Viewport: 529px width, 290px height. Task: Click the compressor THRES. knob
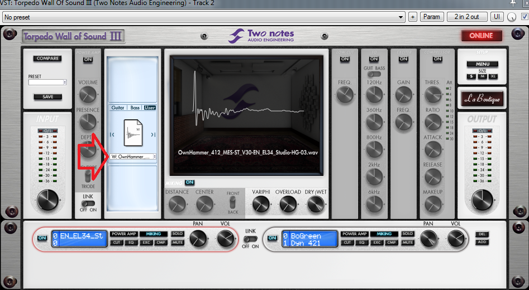click(432, 94)
